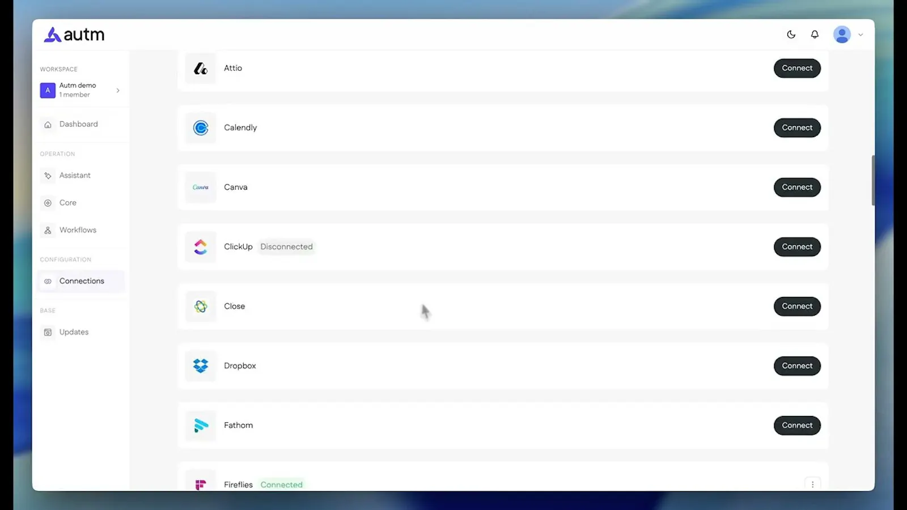
Task: Open Assistant in sidebar
Action: pyautogui.click(x=81, y=176)
